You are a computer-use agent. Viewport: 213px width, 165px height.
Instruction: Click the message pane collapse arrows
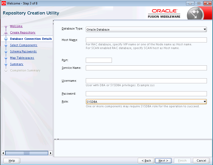click(x=56, y=139)
